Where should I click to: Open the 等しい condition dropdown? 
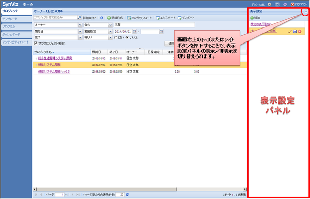[111, 37]
